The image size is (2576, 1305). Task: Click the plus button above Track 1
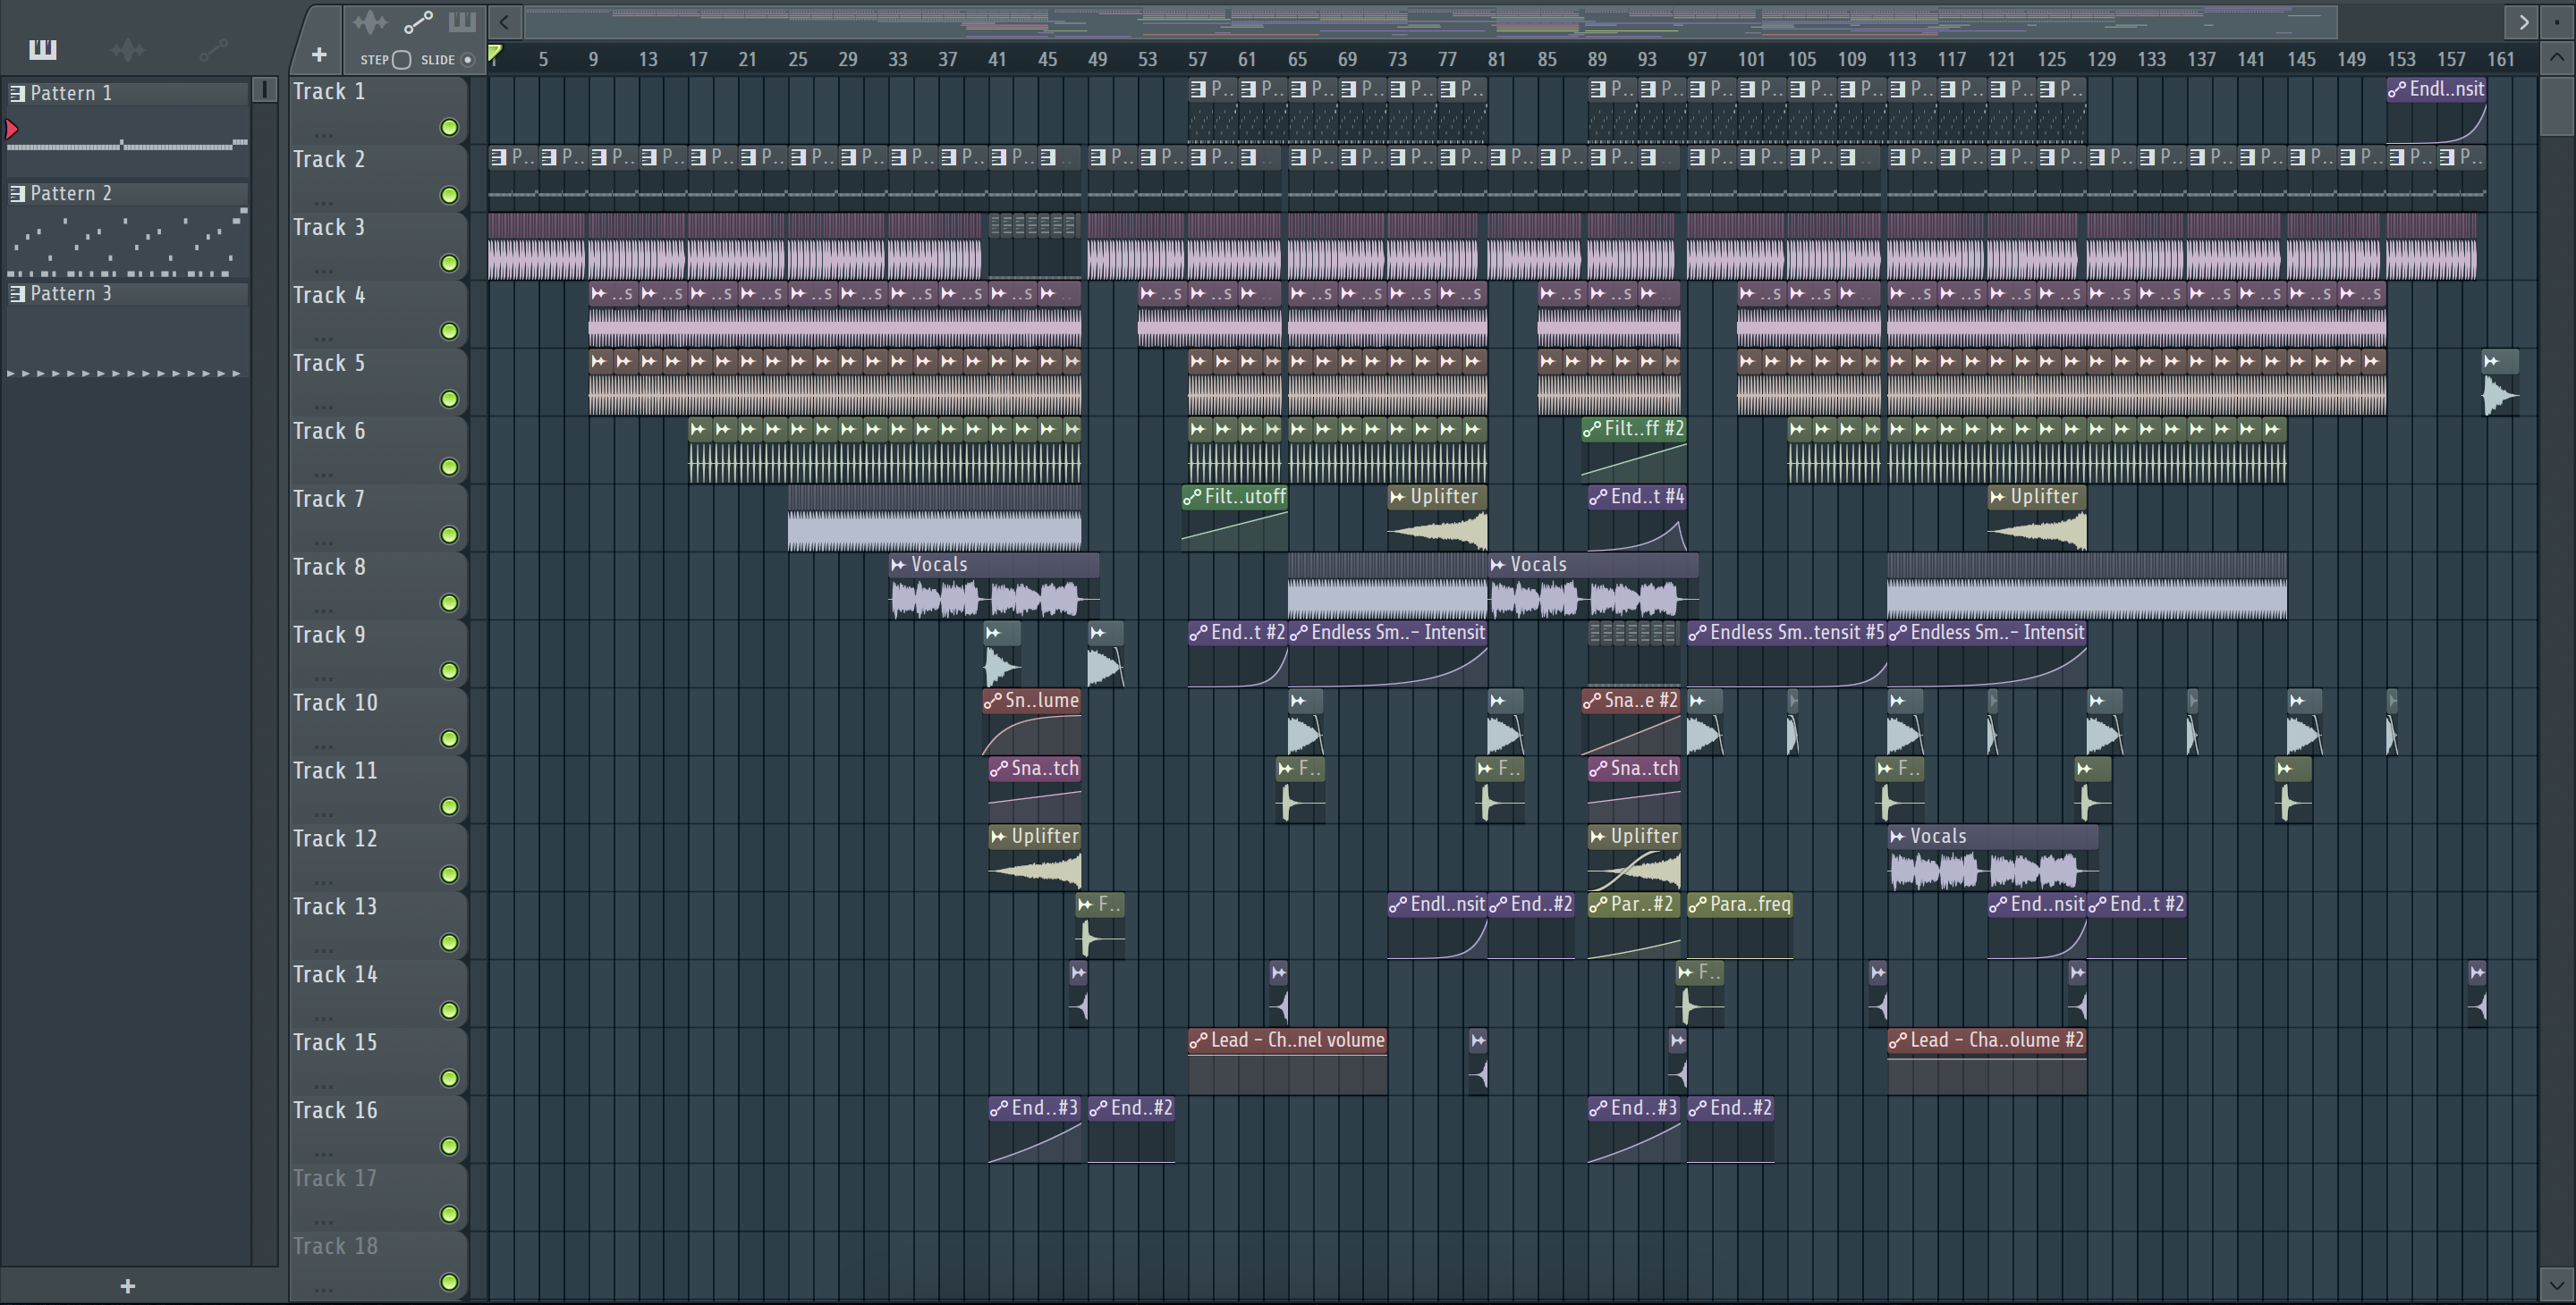coord(319,55)
